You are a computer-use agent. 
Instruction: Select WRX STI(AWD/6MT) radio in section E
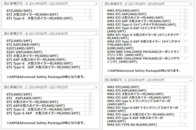[x=185, y=87]
